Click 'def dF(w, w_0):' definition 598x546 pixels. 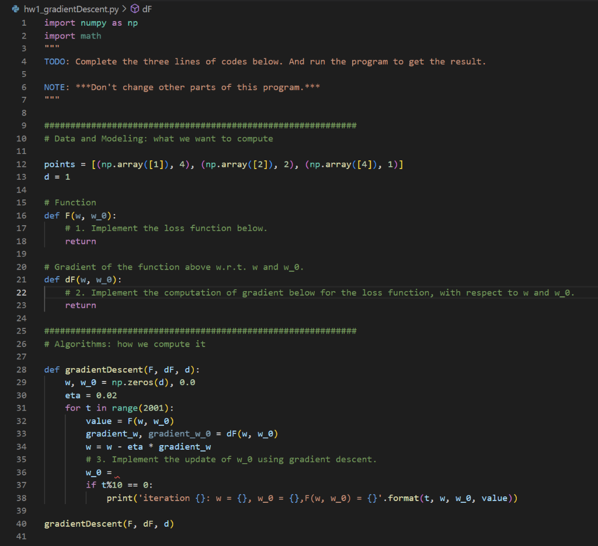pyautogui.click(x=83, y=280)
